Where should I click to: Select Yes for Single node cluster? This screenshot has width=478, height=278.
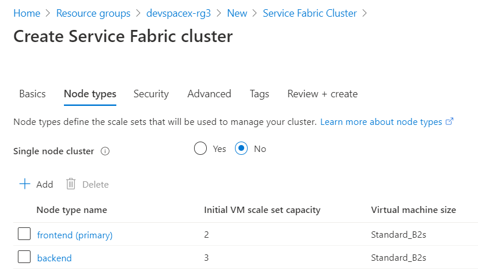pos(200,148)
